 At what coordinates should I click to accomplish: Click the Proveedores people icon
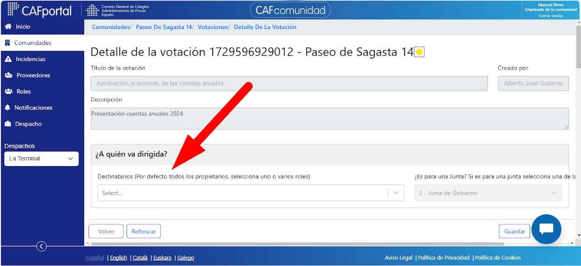coord(9,75)
